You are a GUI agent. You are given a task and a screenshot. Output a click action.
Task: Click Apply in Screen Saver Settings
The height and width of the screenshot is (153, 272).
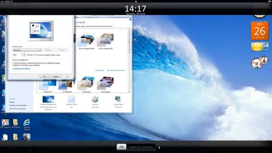coord(67,76)
